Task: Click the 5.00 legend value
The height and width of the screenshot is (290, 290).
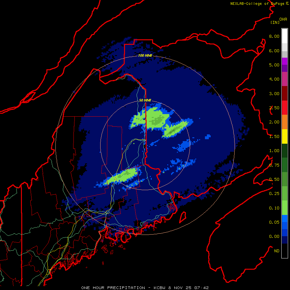Action: pos(274,65)
